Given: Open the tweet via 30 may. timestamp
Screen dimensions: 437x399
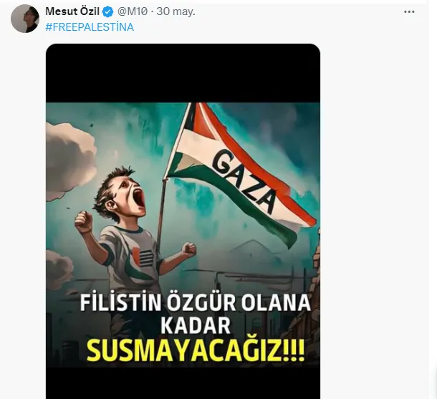Looking at the screenshot, I should pos(176,11).
